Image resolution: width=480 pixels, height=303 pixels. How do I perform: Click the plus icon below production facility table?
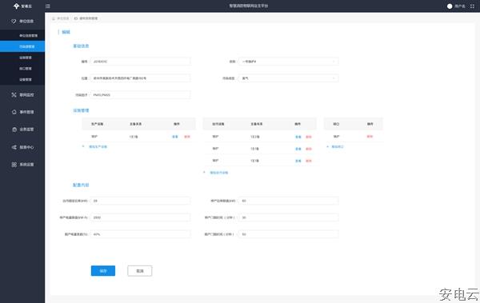click(83, 146)
